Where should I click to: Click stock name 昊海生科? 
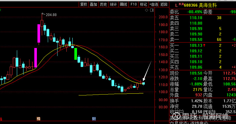pyautogui.click(x=208, y=5)
